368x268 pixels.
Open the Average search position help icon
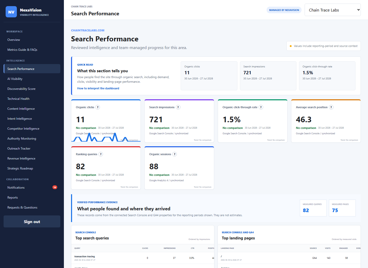click(x=331, y=107)
